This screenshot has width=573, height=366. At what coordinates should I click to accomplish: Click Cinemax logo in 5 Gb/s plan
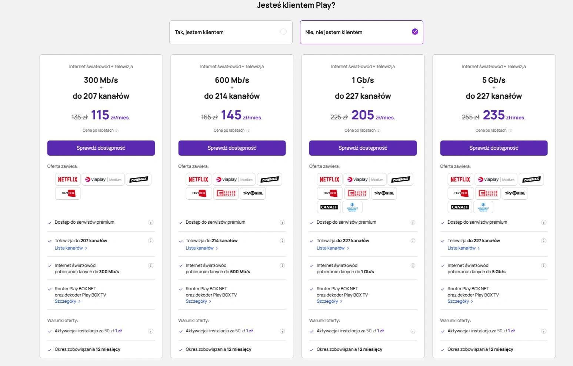point(532,179)
